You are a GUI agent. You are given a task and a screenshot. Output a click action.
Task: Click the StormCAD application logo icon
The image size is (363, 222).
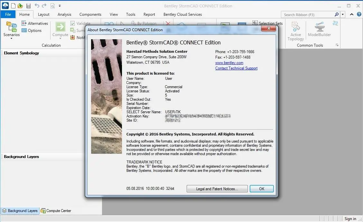[x=5, y=5]
